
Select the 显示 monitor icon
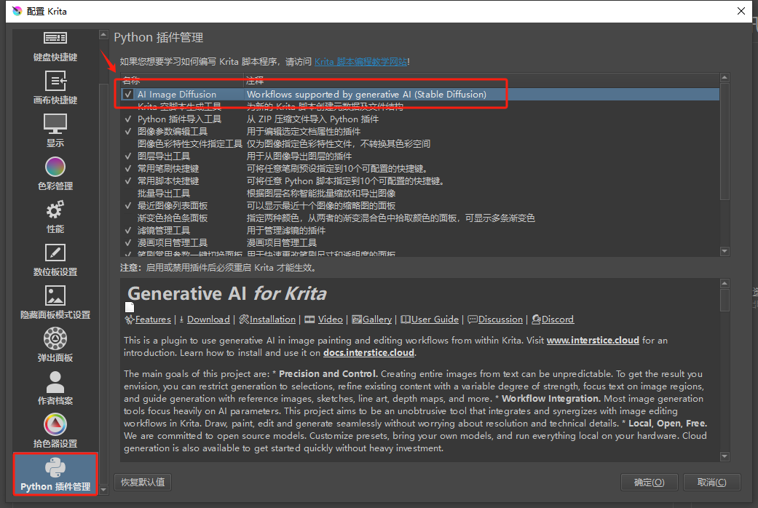55,123
